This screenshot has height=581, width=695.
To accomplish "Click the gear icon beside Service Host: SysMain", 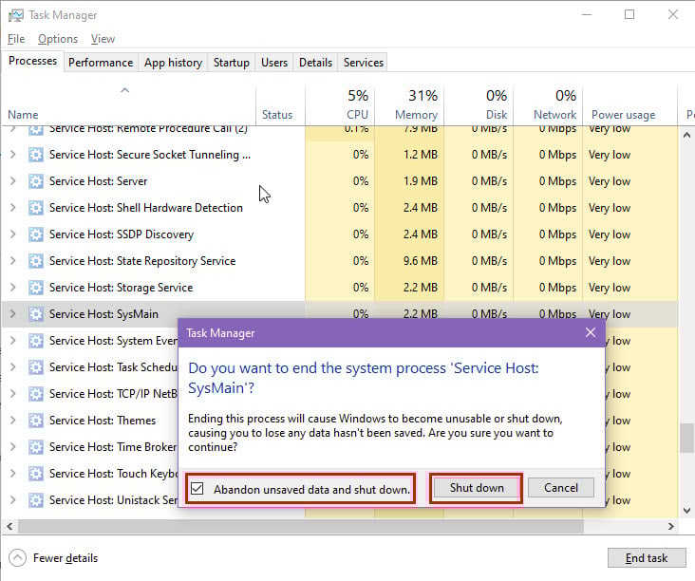I will (36, 314).
